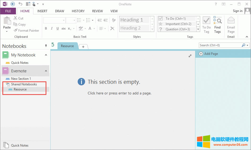Open the search scope dropdown

click(x=248, y=45)
